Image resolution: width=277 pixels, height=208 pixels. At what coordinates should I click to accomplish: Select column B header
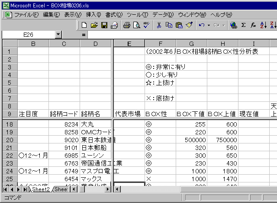[33, 43]
